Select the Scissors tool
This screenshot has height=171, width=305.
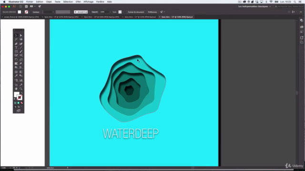[21, 55]
